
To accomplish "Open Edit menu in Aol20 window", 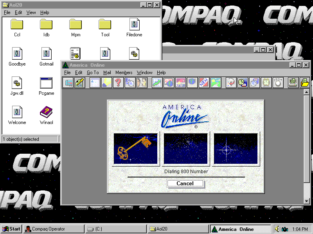I will click(x=18, y=12).
